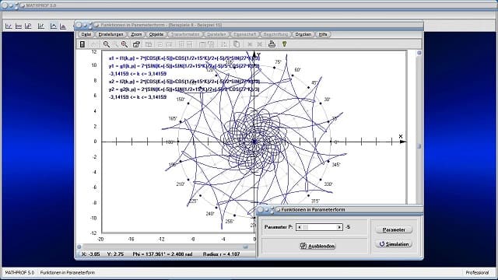Viewport: 498px width, 280px height.
Task: Open the Drucken menu
Action: click(x=303, y=34)
